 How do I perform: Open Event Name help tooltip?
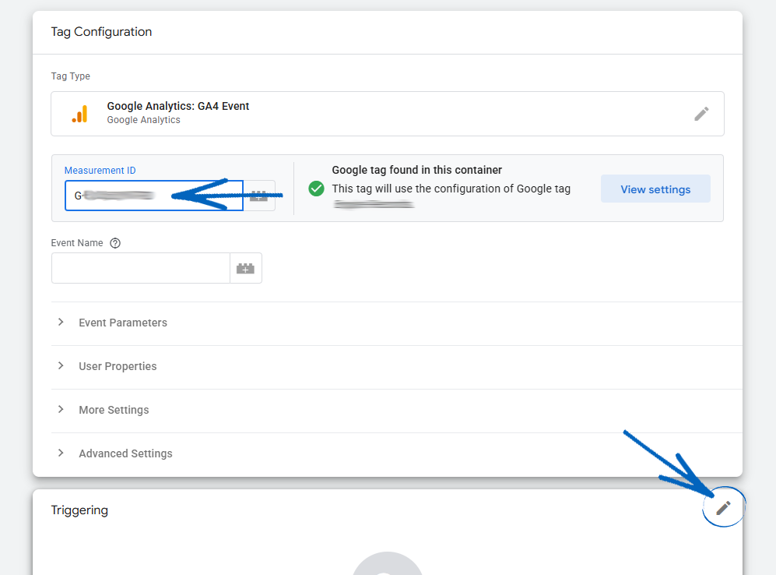coord(115,243)
